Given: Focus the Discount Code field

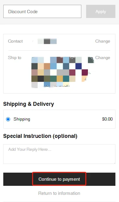Looking at the screenshot, I should pos(42,11).
